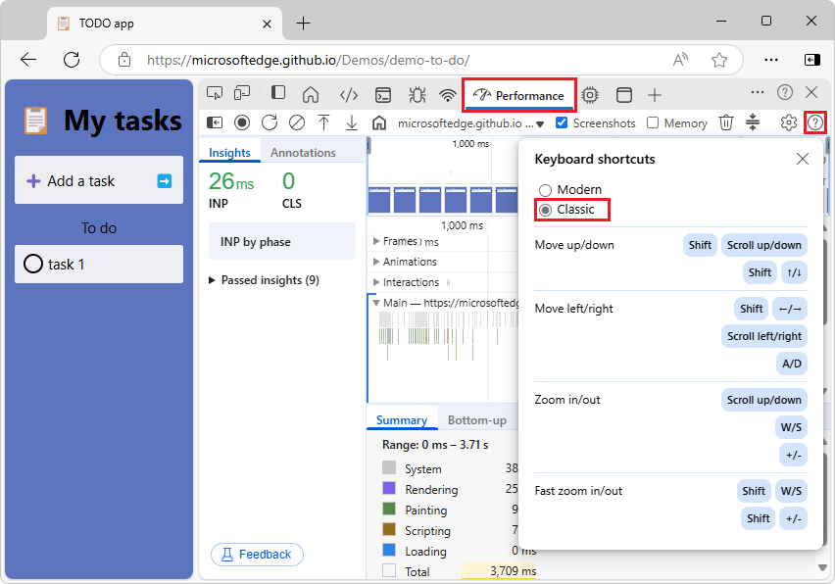Close the Keyboard shortcuts popup
This screenshot has height=584, width=835.
[x=802, y=159]
